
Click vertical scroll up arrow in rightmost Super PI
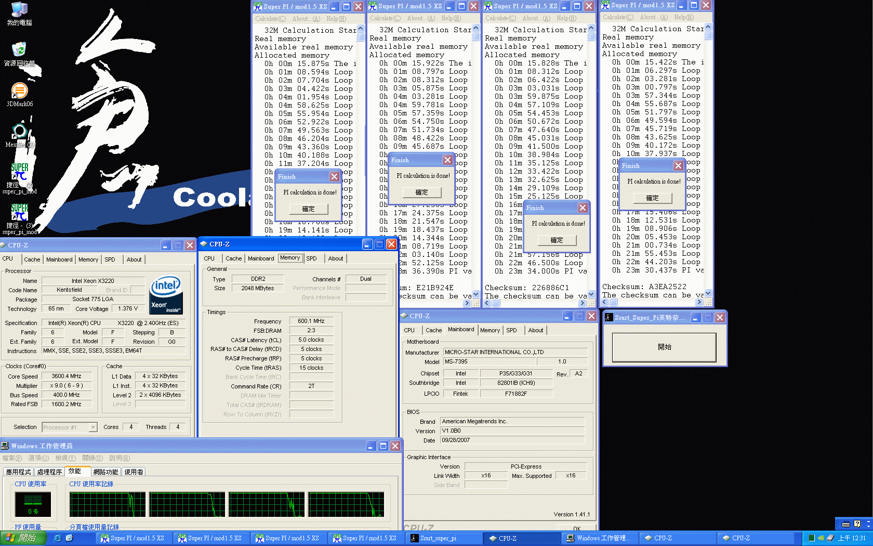(x=708, y=27)
